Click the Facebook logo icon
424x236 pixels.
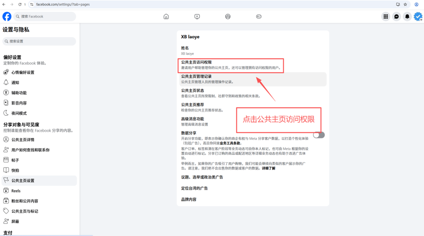(7, 16)
